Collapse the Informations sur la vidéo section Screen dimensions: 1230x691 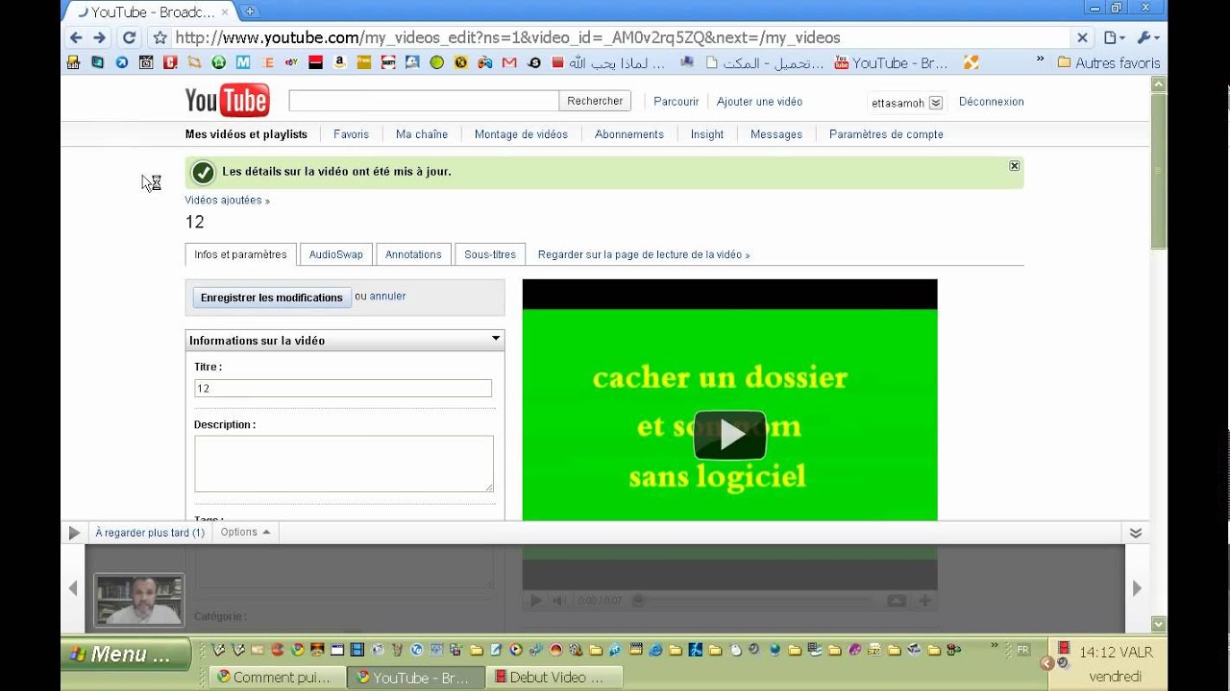pos(496,339)
